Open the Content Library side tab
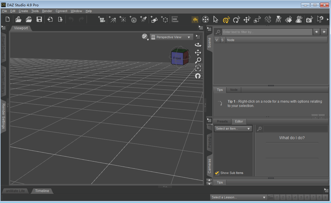 coord(3,81)
